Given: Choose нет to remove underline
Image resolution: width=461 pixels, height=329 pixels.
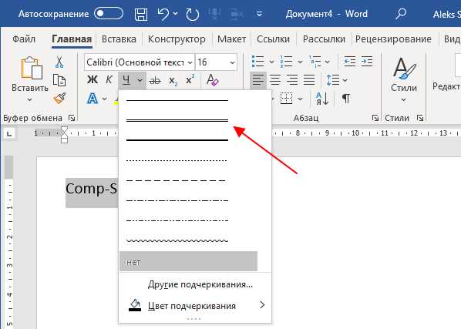Looking at the screenshot, I should click(188, 261).
